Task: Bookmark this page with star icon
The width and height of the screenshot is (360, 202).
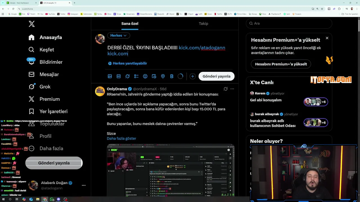Action: pyautogui.click(x=322, y=9)
